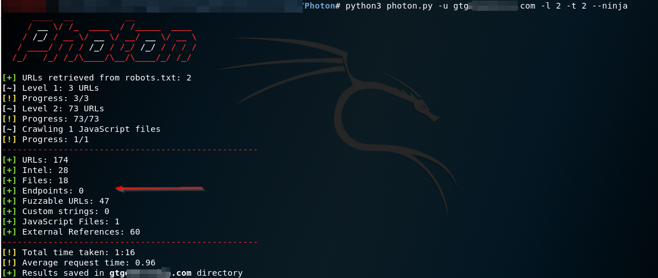
Task: Click the [!] marker beside 'Total time taken'
Action: [10, 252]
